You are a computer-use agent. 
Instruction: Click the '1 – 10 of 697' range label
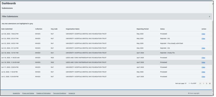(x=192, y=83)
